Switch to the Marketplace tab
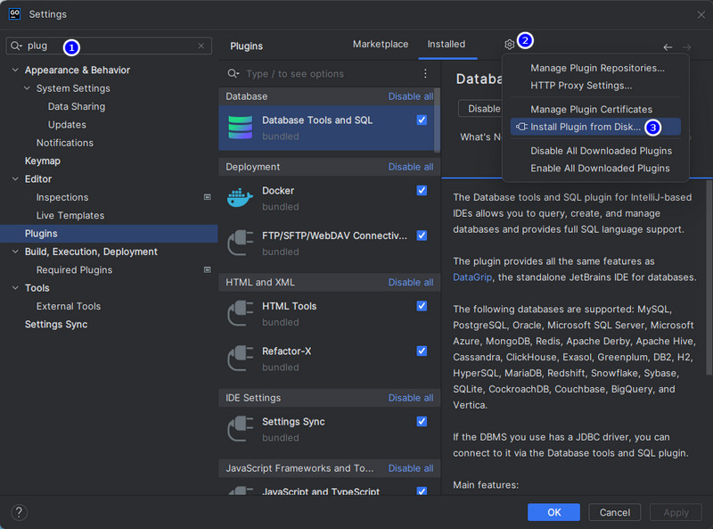Image resolution: width=713 pixels, height=529 pixels. (x=381, y=45)
